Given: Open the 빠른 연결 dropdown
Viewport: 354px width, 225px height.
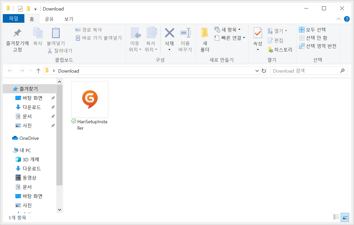Looking at the screenshot, I should [230, 38].
